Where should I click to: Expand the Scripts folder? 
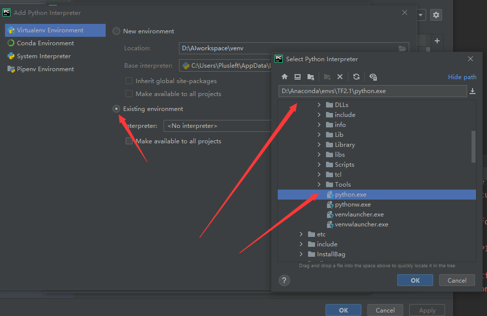click(x=319, y=165)
